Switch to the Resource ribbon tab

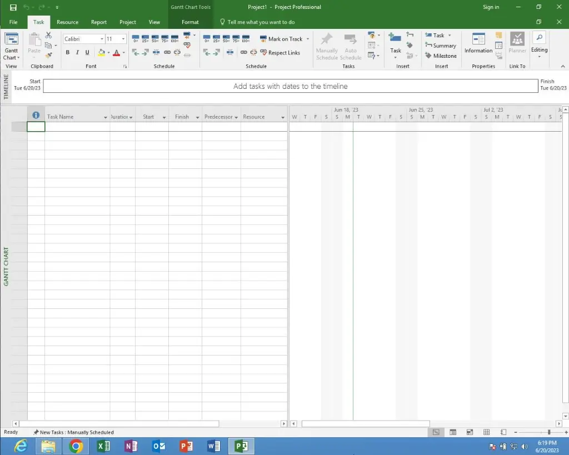67,22
